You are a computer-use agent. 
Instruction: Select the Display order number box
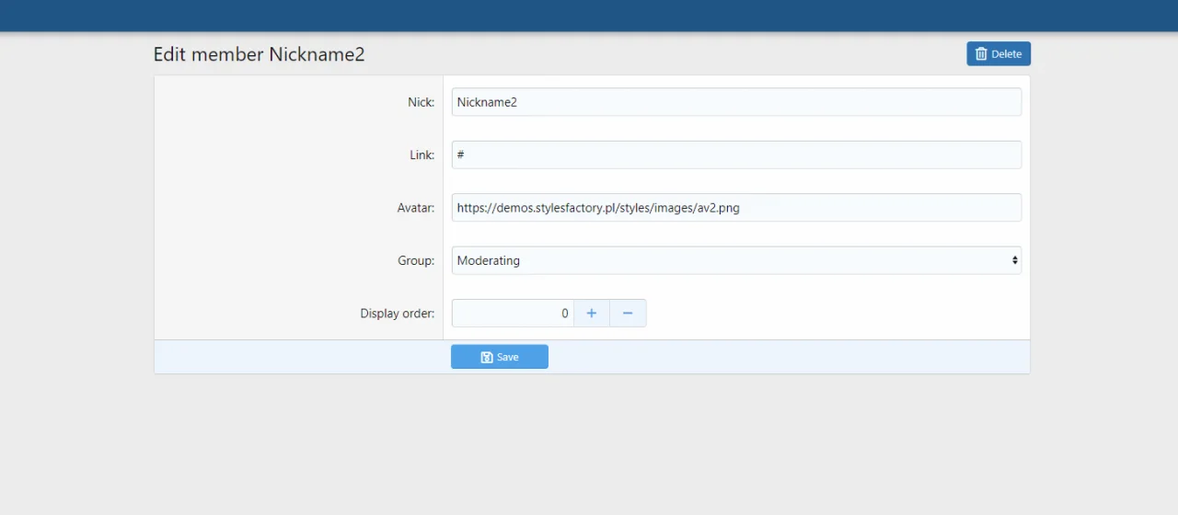coord(513,314)
